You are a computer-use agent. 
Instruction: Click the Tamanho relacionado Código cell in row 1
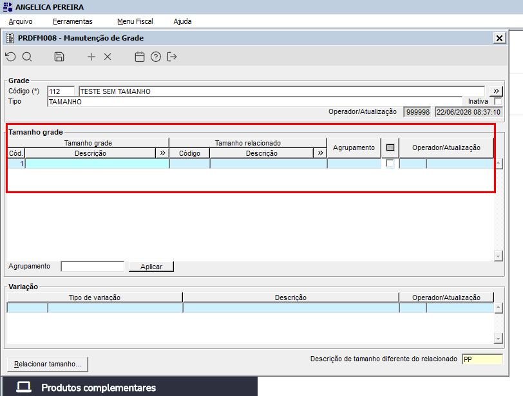(x=190, y=164)
